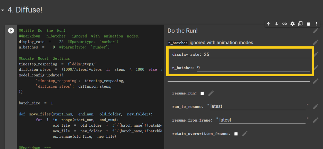The image size is (323, 149).
Task: Mirror cell in tab icon
Action: click(x=300, y=24)
